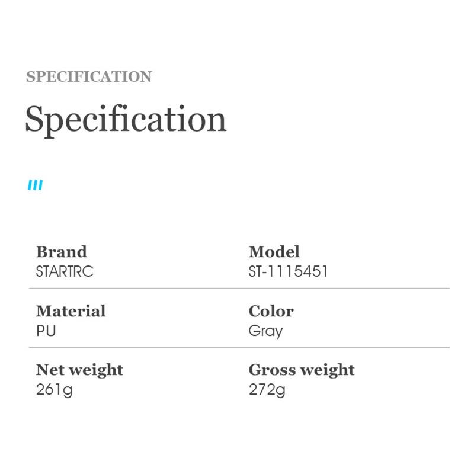This screenshot has height=474, width=474.
Task: Select the Model label
Action: click(274, 251)
